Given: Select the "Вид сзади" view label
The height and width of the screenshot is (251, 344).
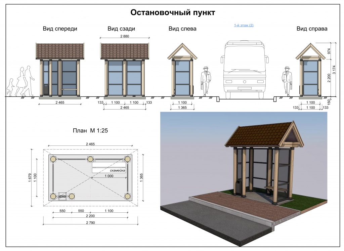Looking at the screenshot, I should 121,29.
